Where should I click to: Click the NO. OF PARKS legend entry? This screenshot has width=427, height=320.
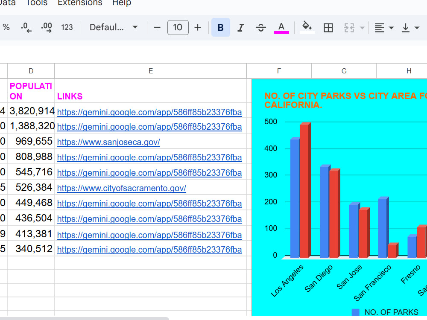(385, 312)
